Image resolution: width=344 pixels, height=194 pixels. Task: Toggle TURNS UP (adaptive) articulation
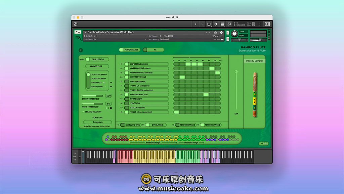(146, 86)
